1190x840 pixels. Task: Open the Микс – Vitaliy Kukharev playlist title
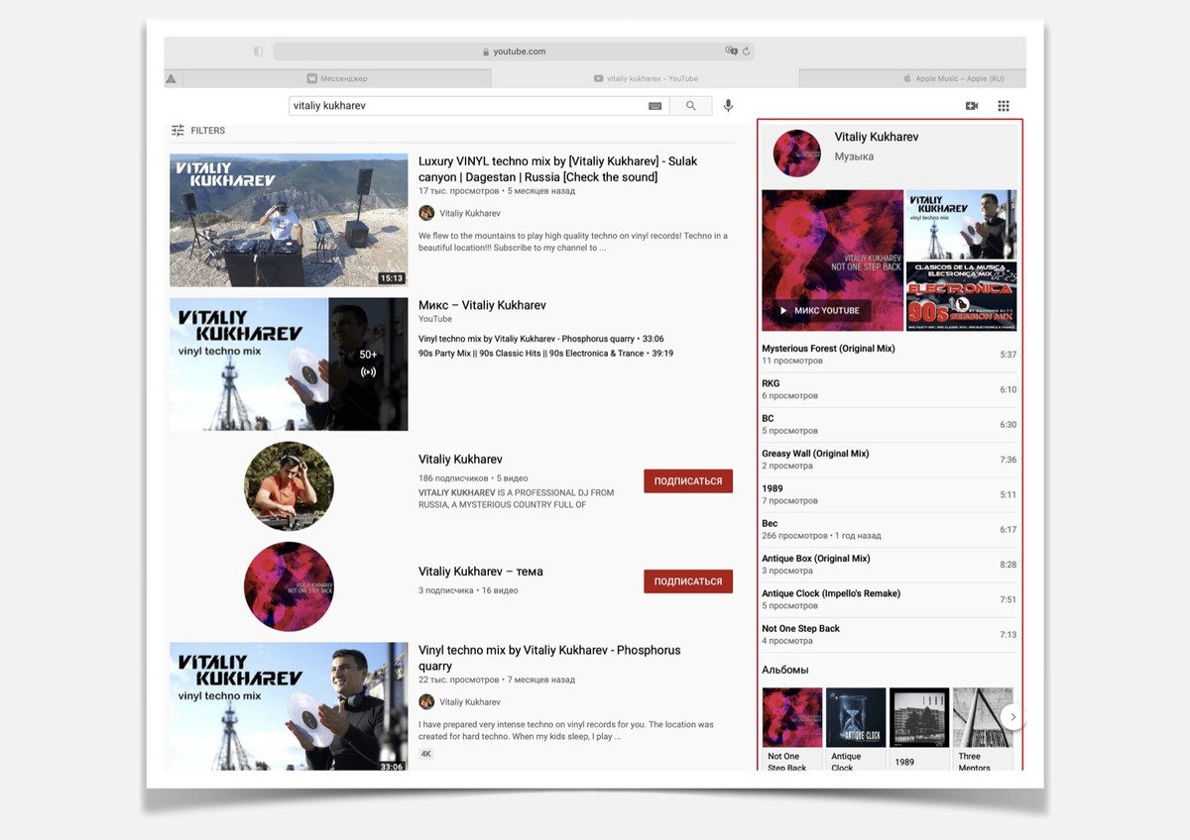(482, 305)
